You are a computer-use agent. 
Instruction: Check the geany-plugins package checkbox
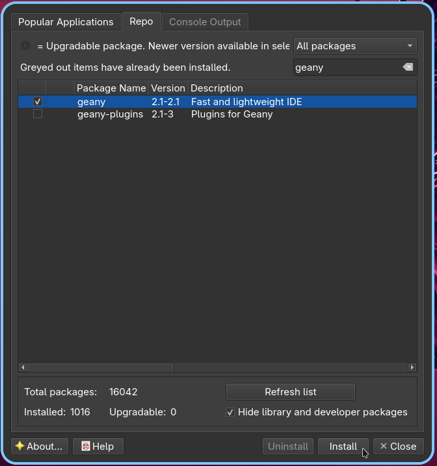click(38, 114)
